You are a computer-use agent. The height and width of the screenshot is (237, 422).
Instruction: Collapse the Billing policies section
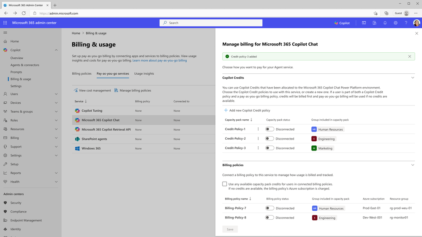point(413,165)
